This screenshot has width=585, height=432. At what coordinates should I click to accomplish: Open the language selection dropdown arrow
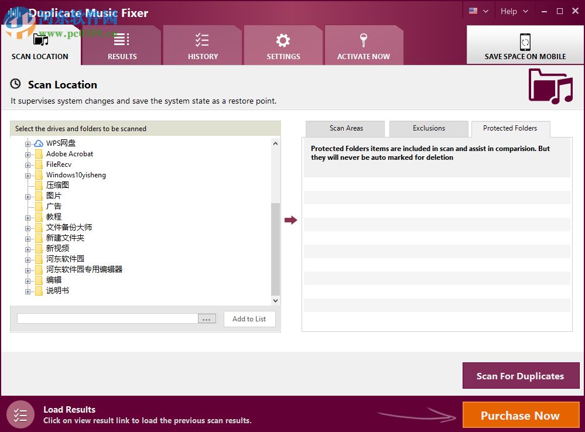486,11
